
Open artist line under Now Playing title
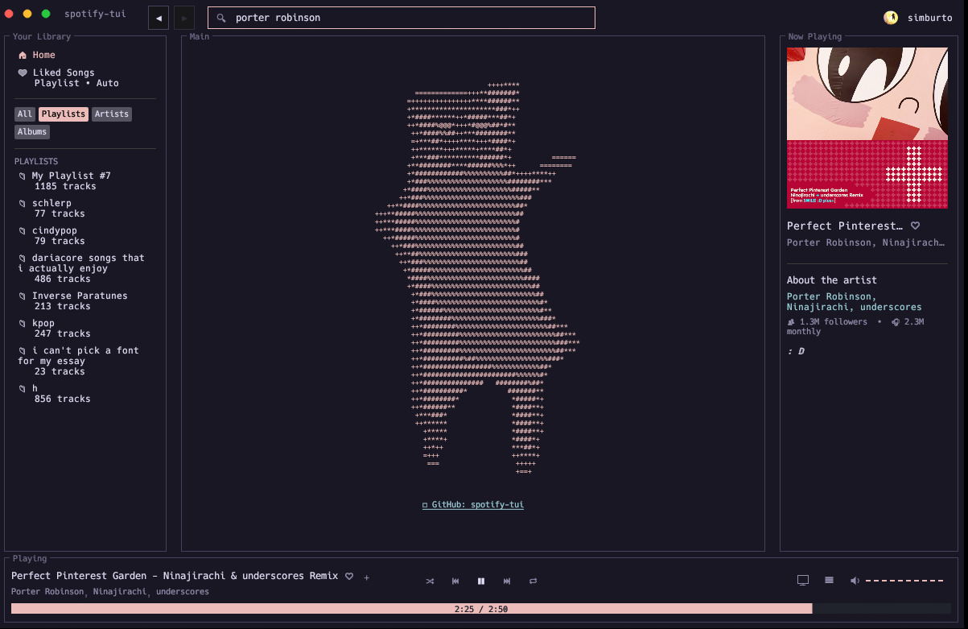865,243
